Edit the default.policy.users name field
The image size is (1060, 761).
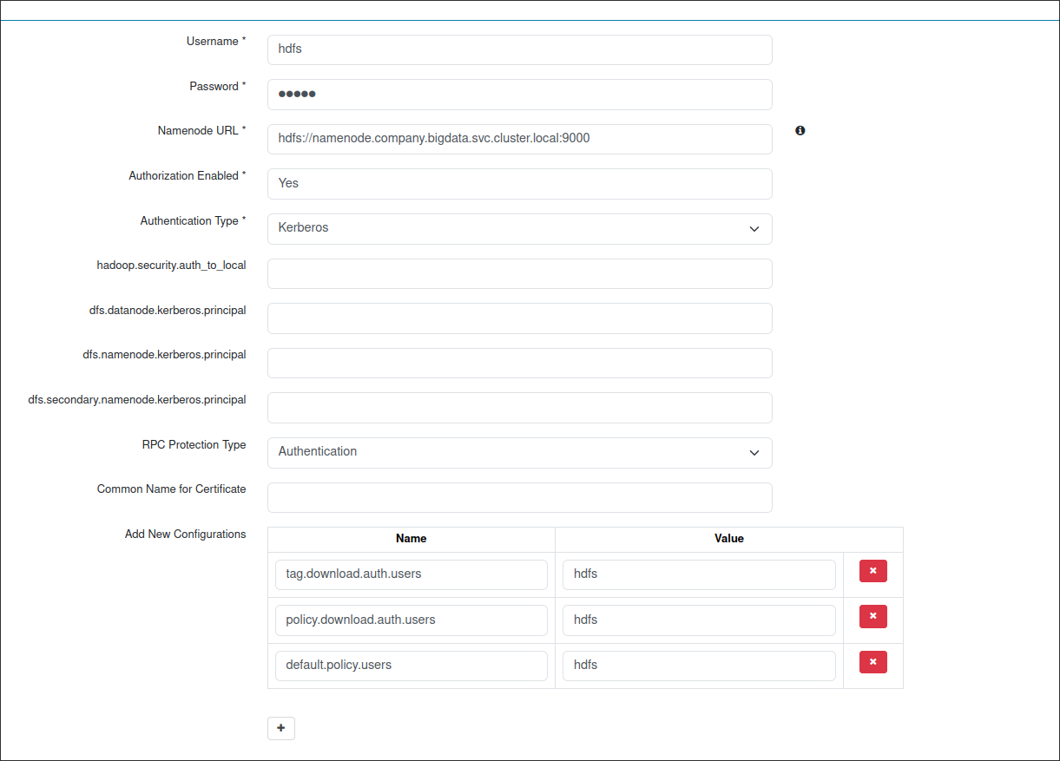coord(411,666)
